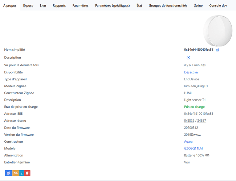
Task: Click the firmware version 2019 value
Action: click(x=192, y=135)
